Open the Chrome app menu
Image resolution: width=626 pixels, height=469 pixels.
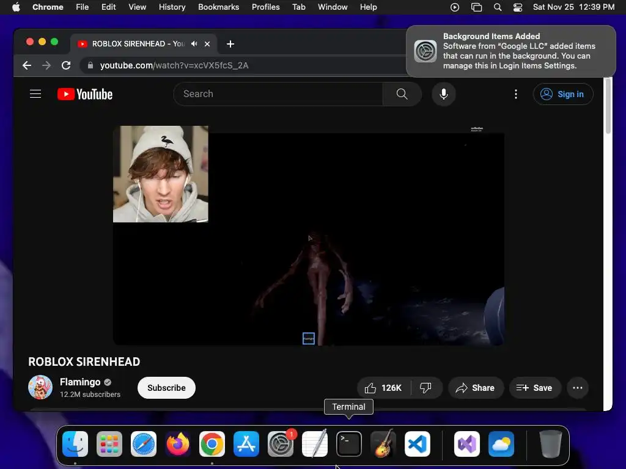[48, 7]
